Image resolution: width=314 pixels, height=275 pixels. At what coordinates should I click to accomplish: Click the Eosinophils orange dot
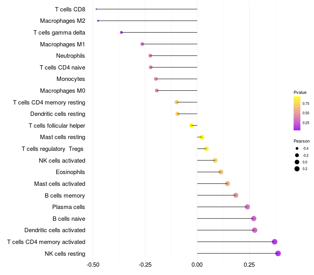(x=221, y=172)
